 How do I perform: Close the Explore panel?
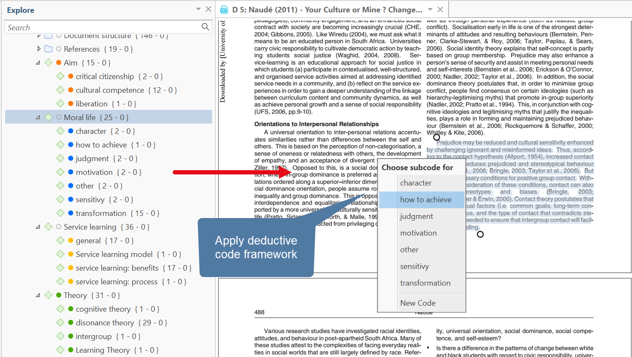click(x=208, y=9)
